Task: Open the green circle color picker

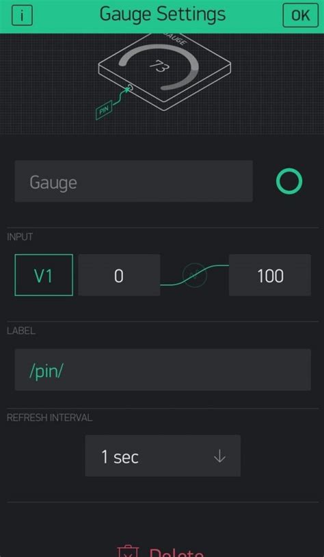Action: (x=289, y=181)
